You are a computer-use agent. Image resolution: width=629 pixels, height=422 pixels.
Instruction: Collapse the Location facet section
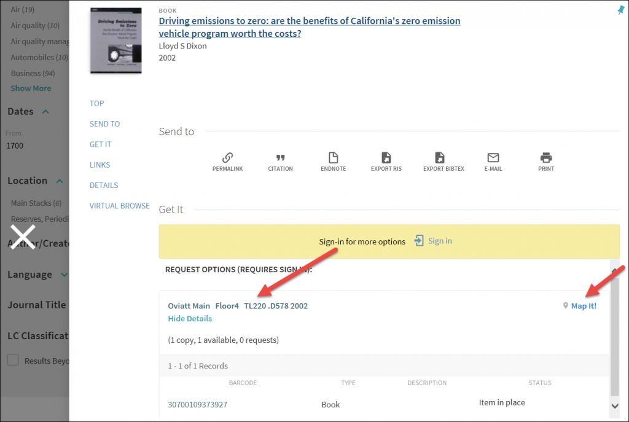coord(60,181)
